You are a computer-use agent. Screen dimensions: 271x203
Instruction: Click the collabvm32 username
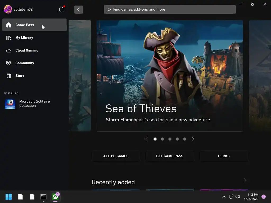pyautogui.click(x=23, y=9)
